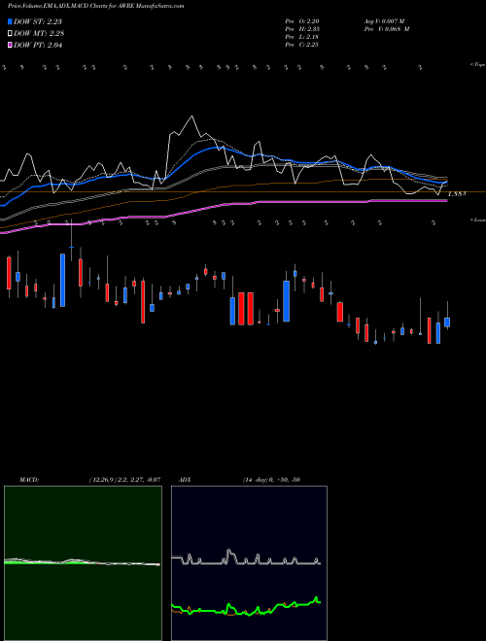Click the white DOW MT legend swatch
The image size is (486, 641).
click(x=10, y=34)
